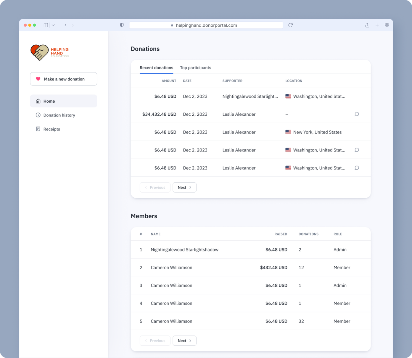Screen dimensions: 412x358
Task: Click the Helping Hand Foundation logo
Action: (x=49, y=52)
